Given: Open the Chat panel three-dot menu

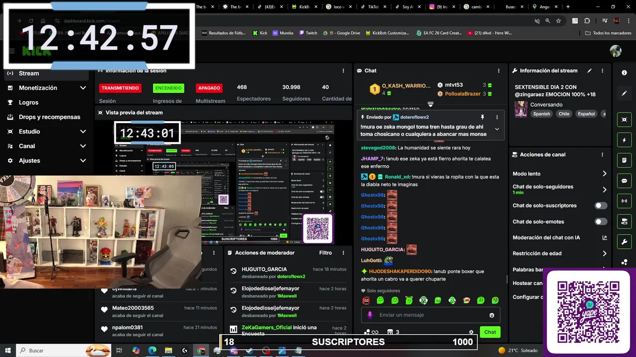Looking at the screenshot, I should point(498,71).
